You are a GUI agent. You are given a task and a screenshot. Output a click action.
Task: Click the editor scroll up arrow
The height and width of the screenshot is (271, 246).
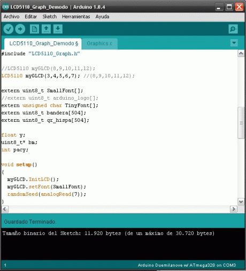pos(241,54)
